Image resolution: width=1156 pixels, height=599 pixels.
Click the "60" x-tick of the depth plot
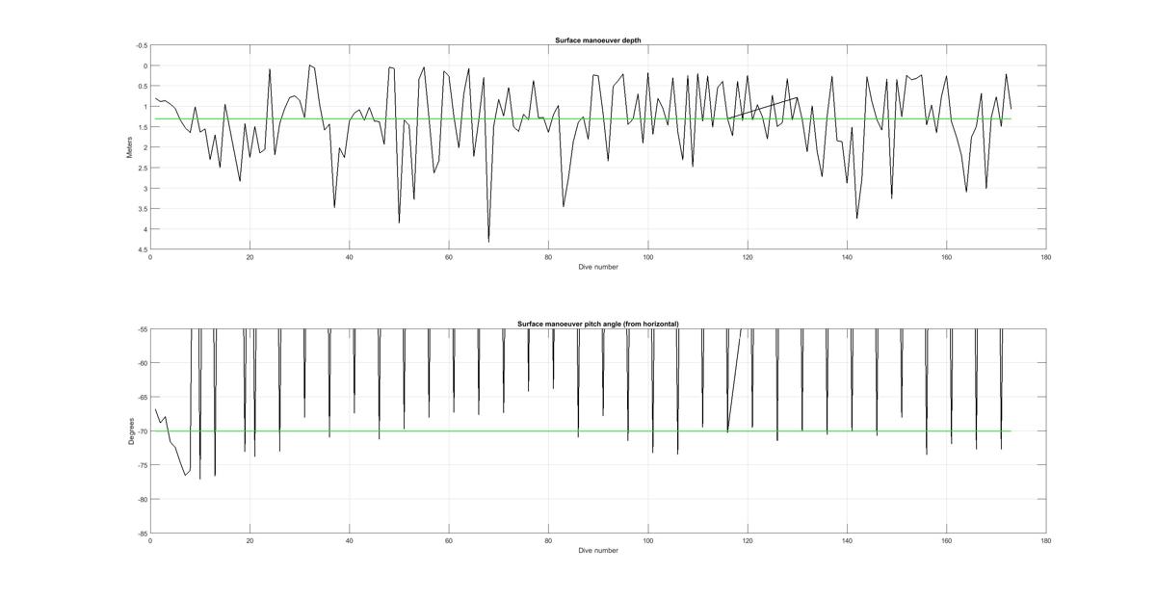[449, 257]
